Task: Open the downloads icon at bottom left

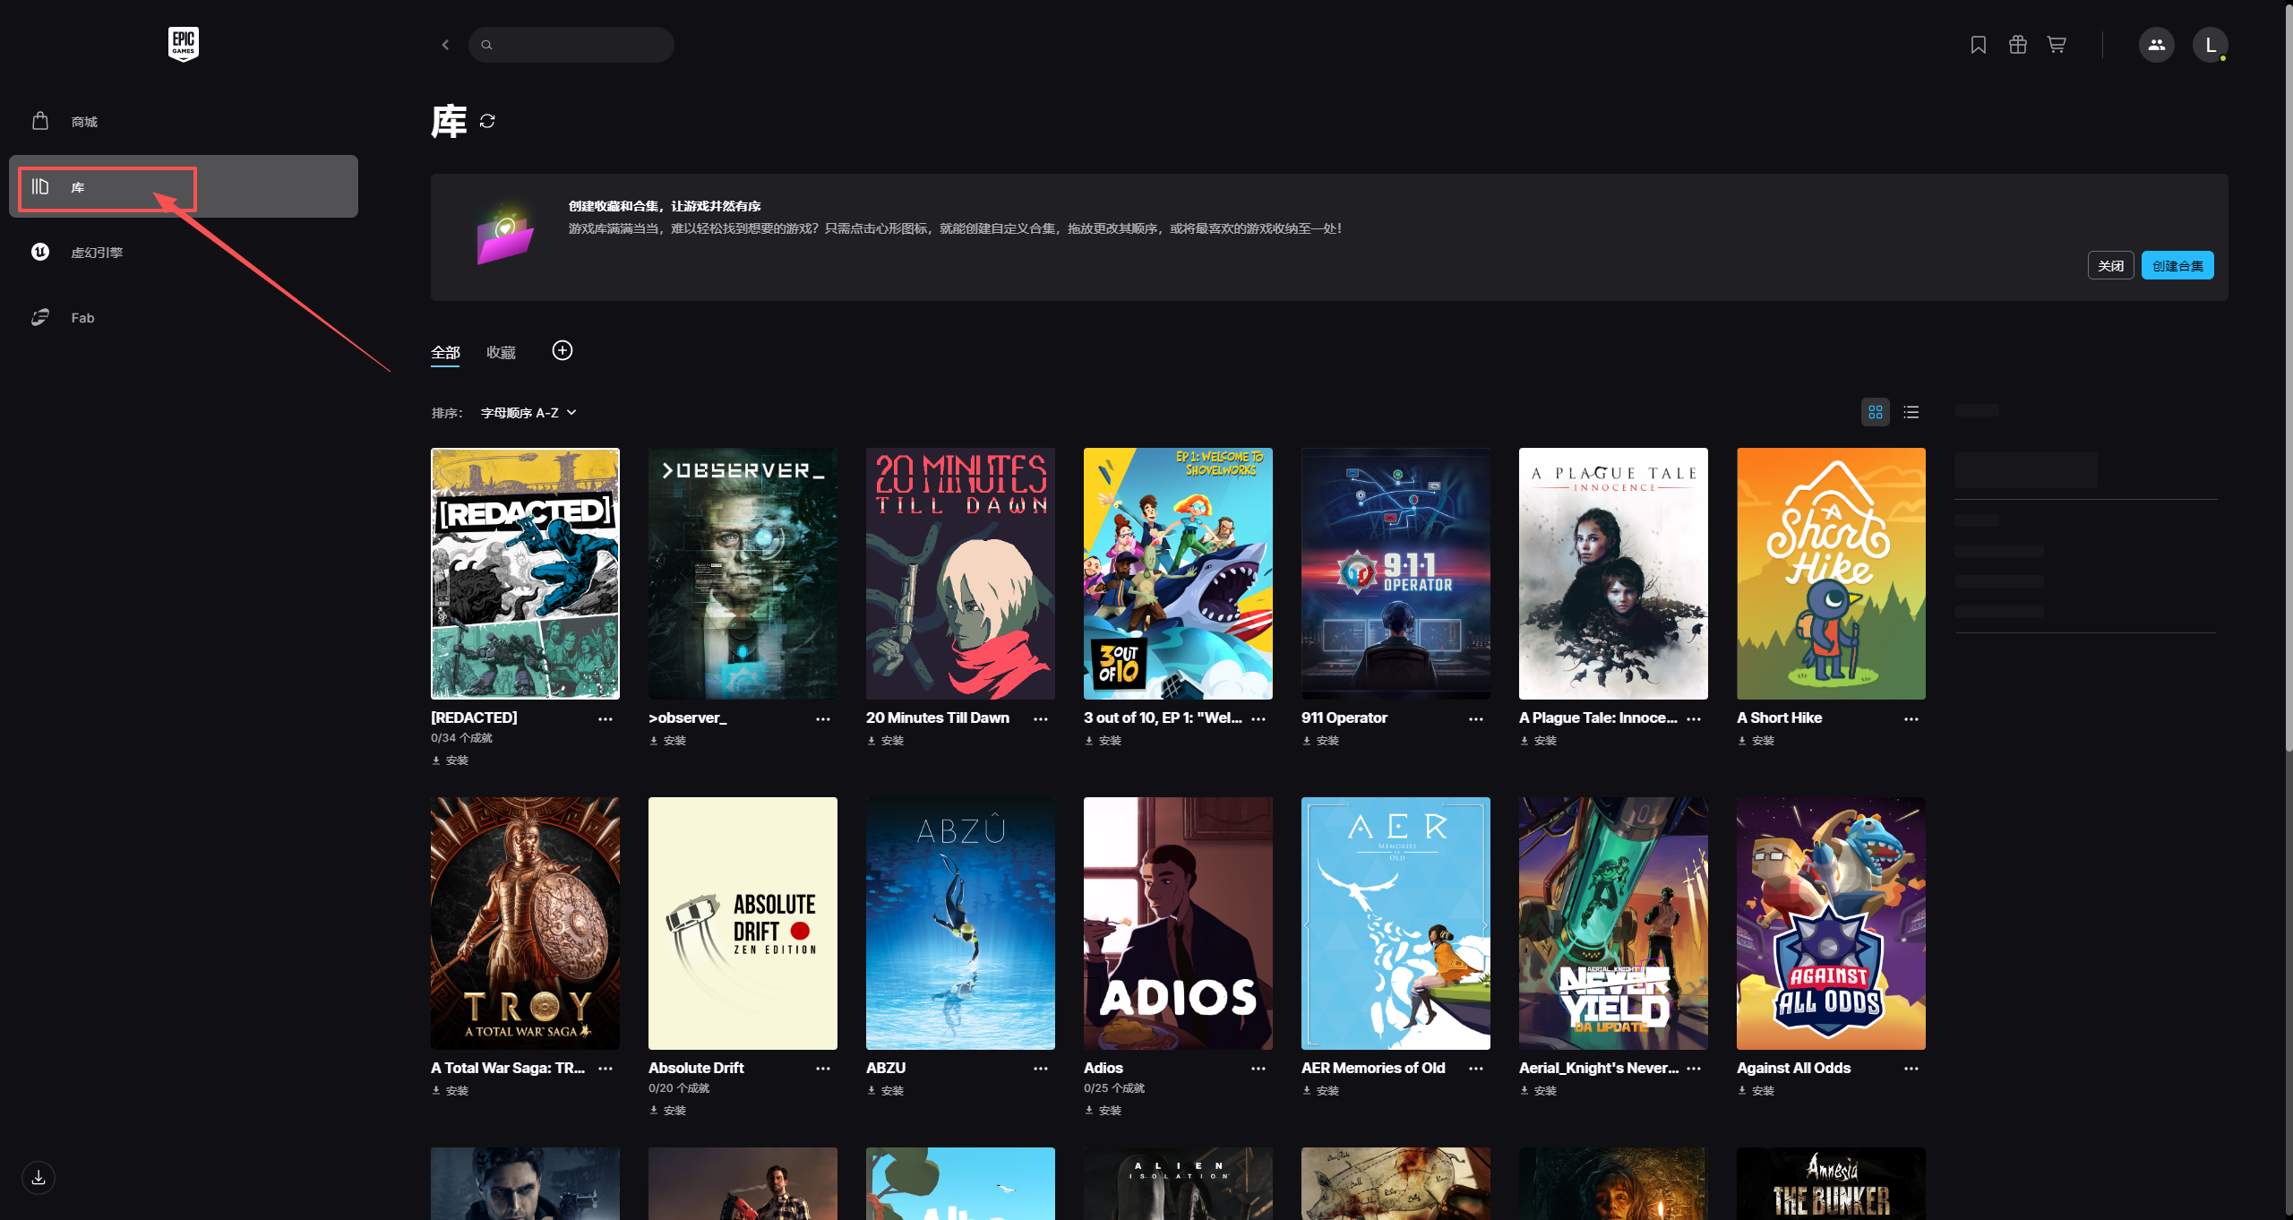Action: coord(39,1177)
